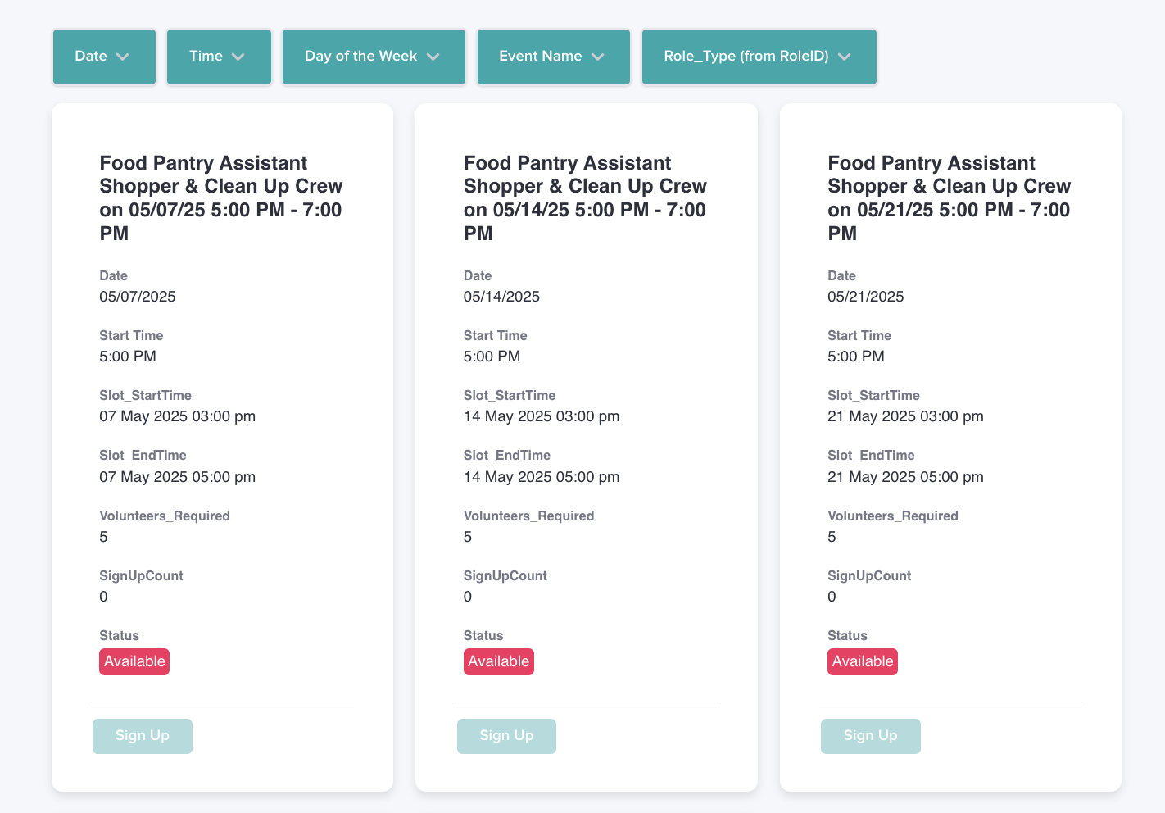Click the chevron icon on Date filter

tap(123, 57)
